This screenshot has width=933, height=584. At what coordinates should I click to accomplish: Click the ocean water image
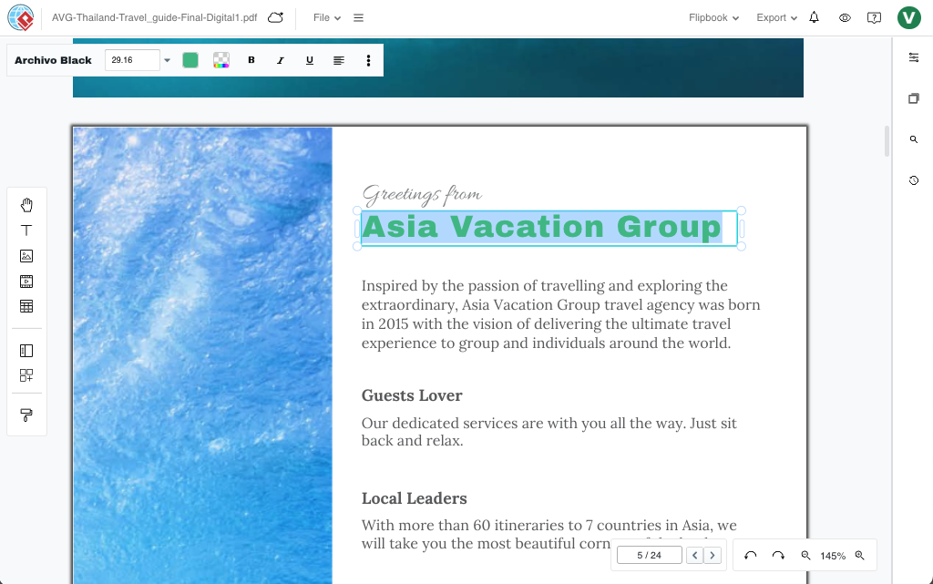(x=202, y=355)
